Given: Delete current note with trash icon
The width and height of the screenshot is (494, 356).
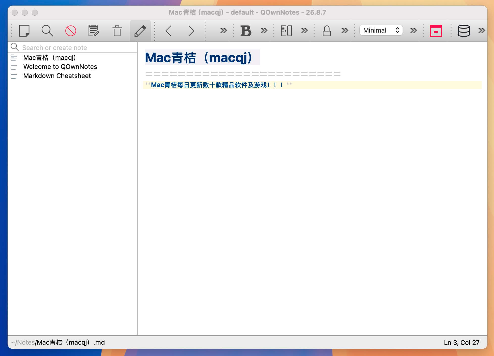Looking at the screenshot, I should pos(117,31).
